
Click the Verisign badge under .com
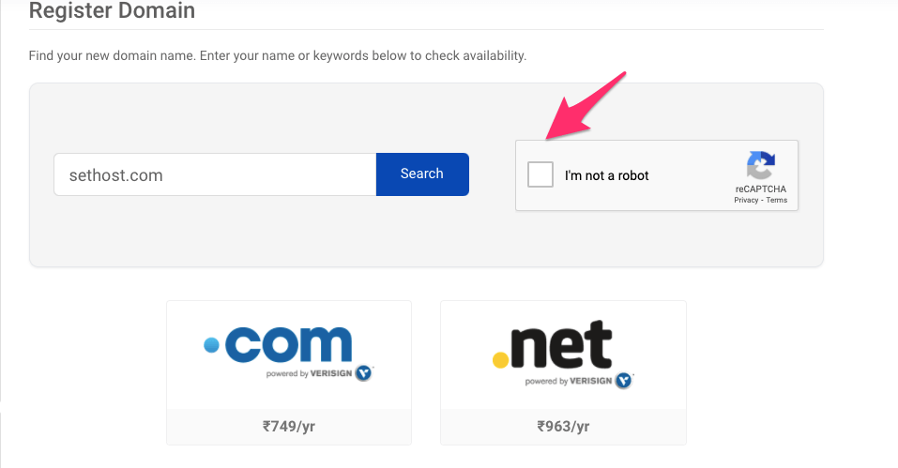(x=365, y=373)
